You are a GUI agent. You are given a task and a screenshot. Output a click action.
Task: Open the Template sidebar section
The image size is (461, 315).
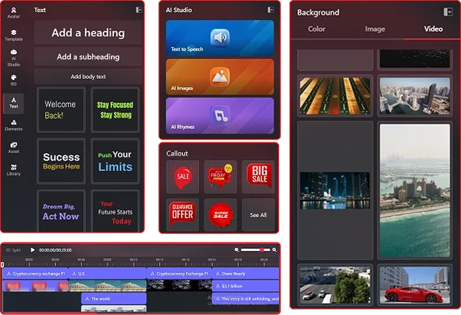[x=13, y=35]
